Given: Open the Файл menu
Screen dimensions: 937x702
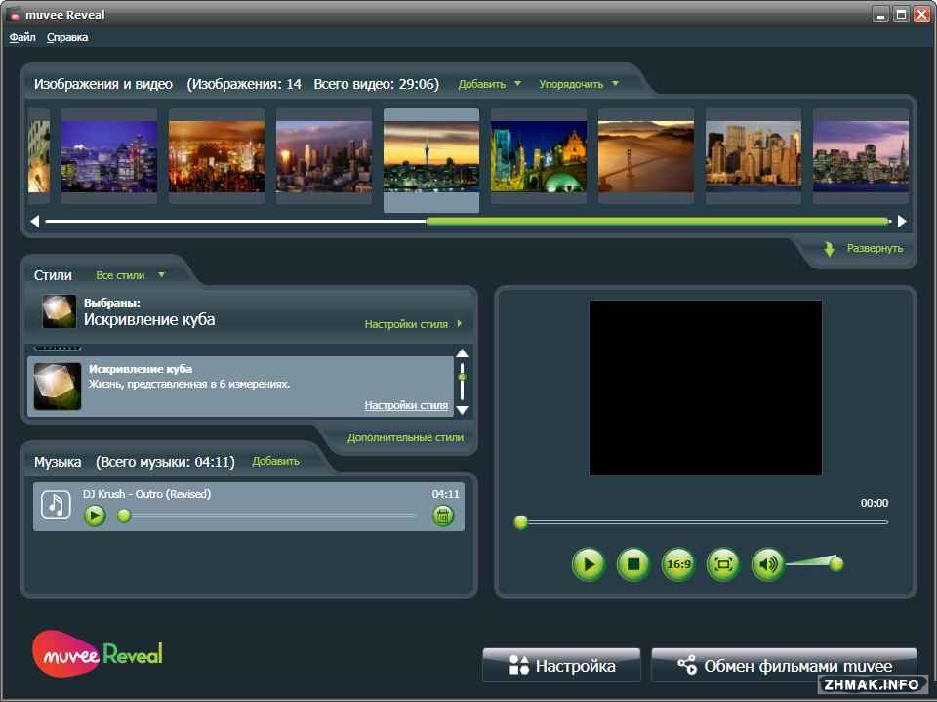Looking at the screenshot, I should (22, 37).
